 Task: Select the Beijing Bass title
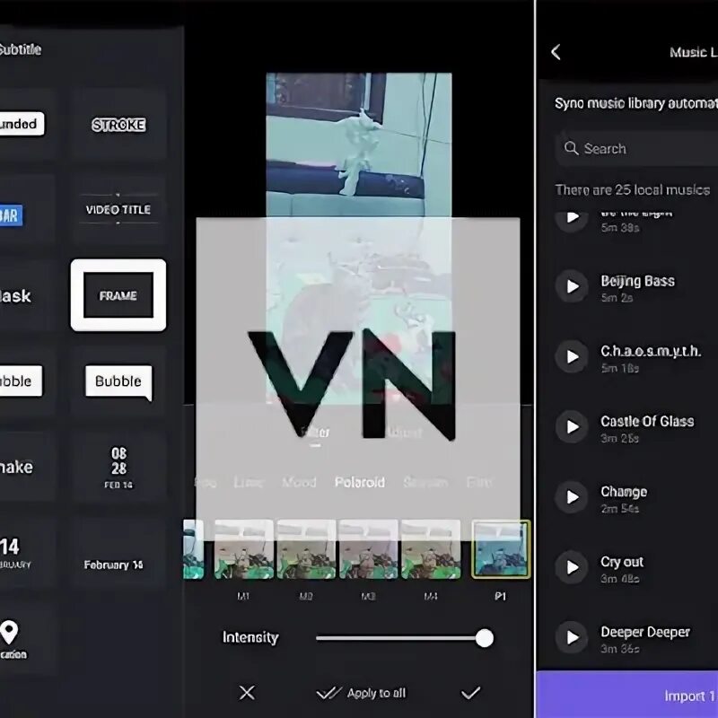coord(637,281)
